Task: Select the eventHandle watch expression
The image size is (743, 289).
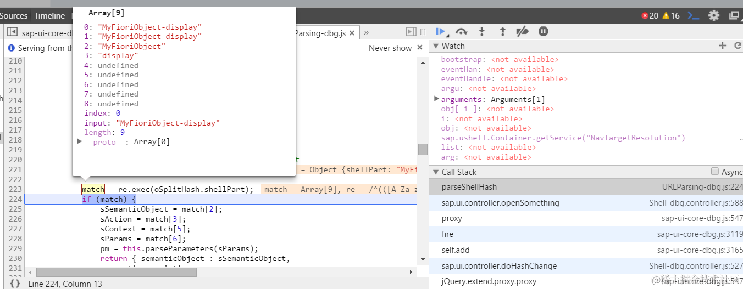Action: pos(504,78)
